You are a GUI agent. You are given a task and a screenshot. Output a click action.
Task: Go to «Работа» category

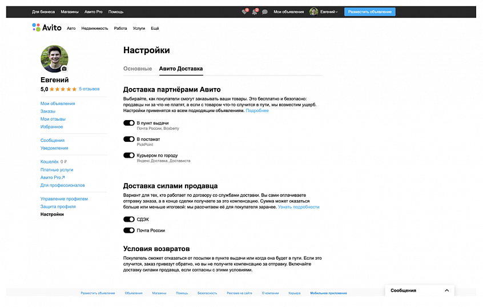[120, 29]
